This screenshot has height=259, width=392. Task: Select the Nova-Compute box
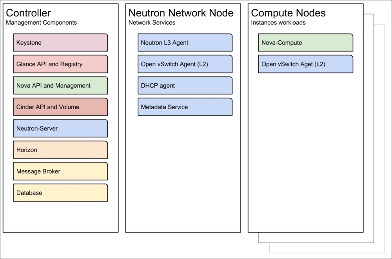pyautogui.click(x=306, y=43)
